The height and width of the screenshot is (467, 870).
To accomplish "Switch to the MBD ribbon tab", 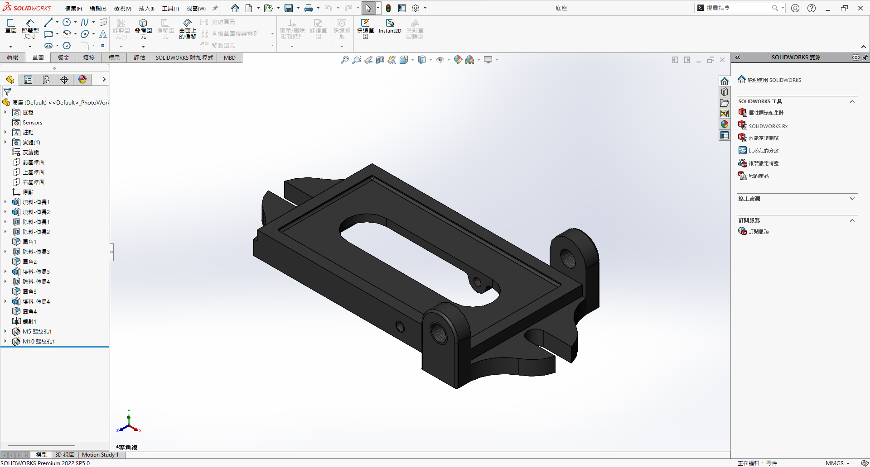I will tap(230, 58).
